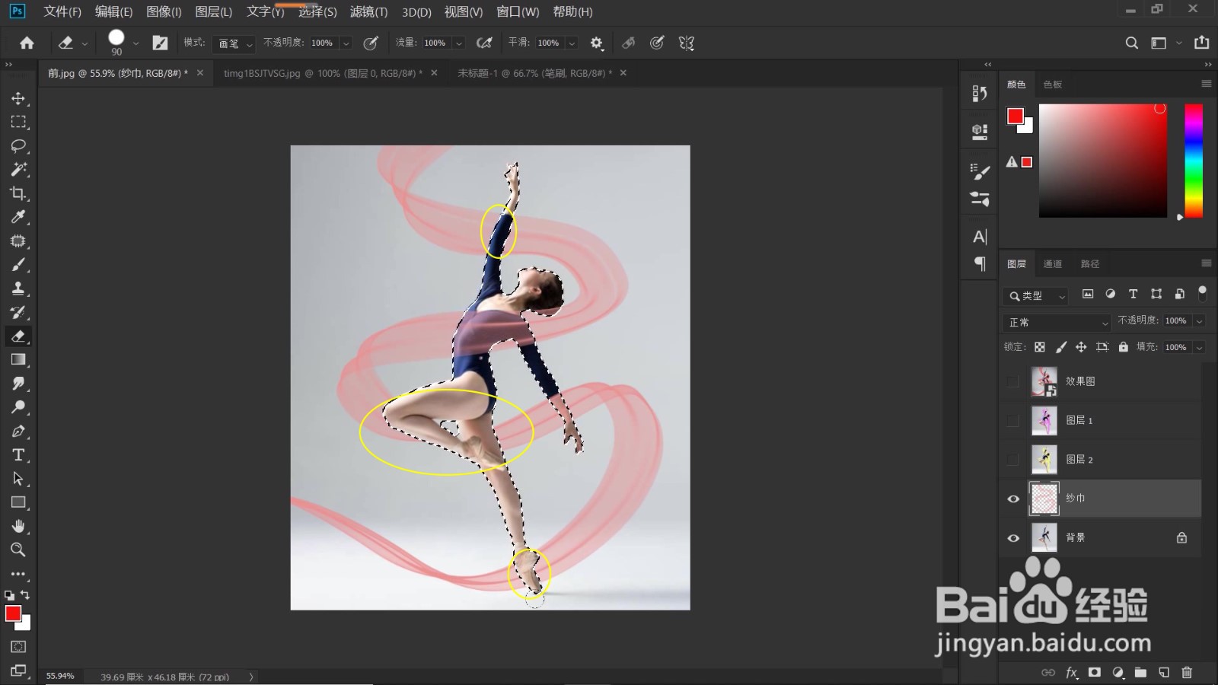Select the Horizontal Type tool
The width and height of the screenshot is (1218, 685).
18,455
